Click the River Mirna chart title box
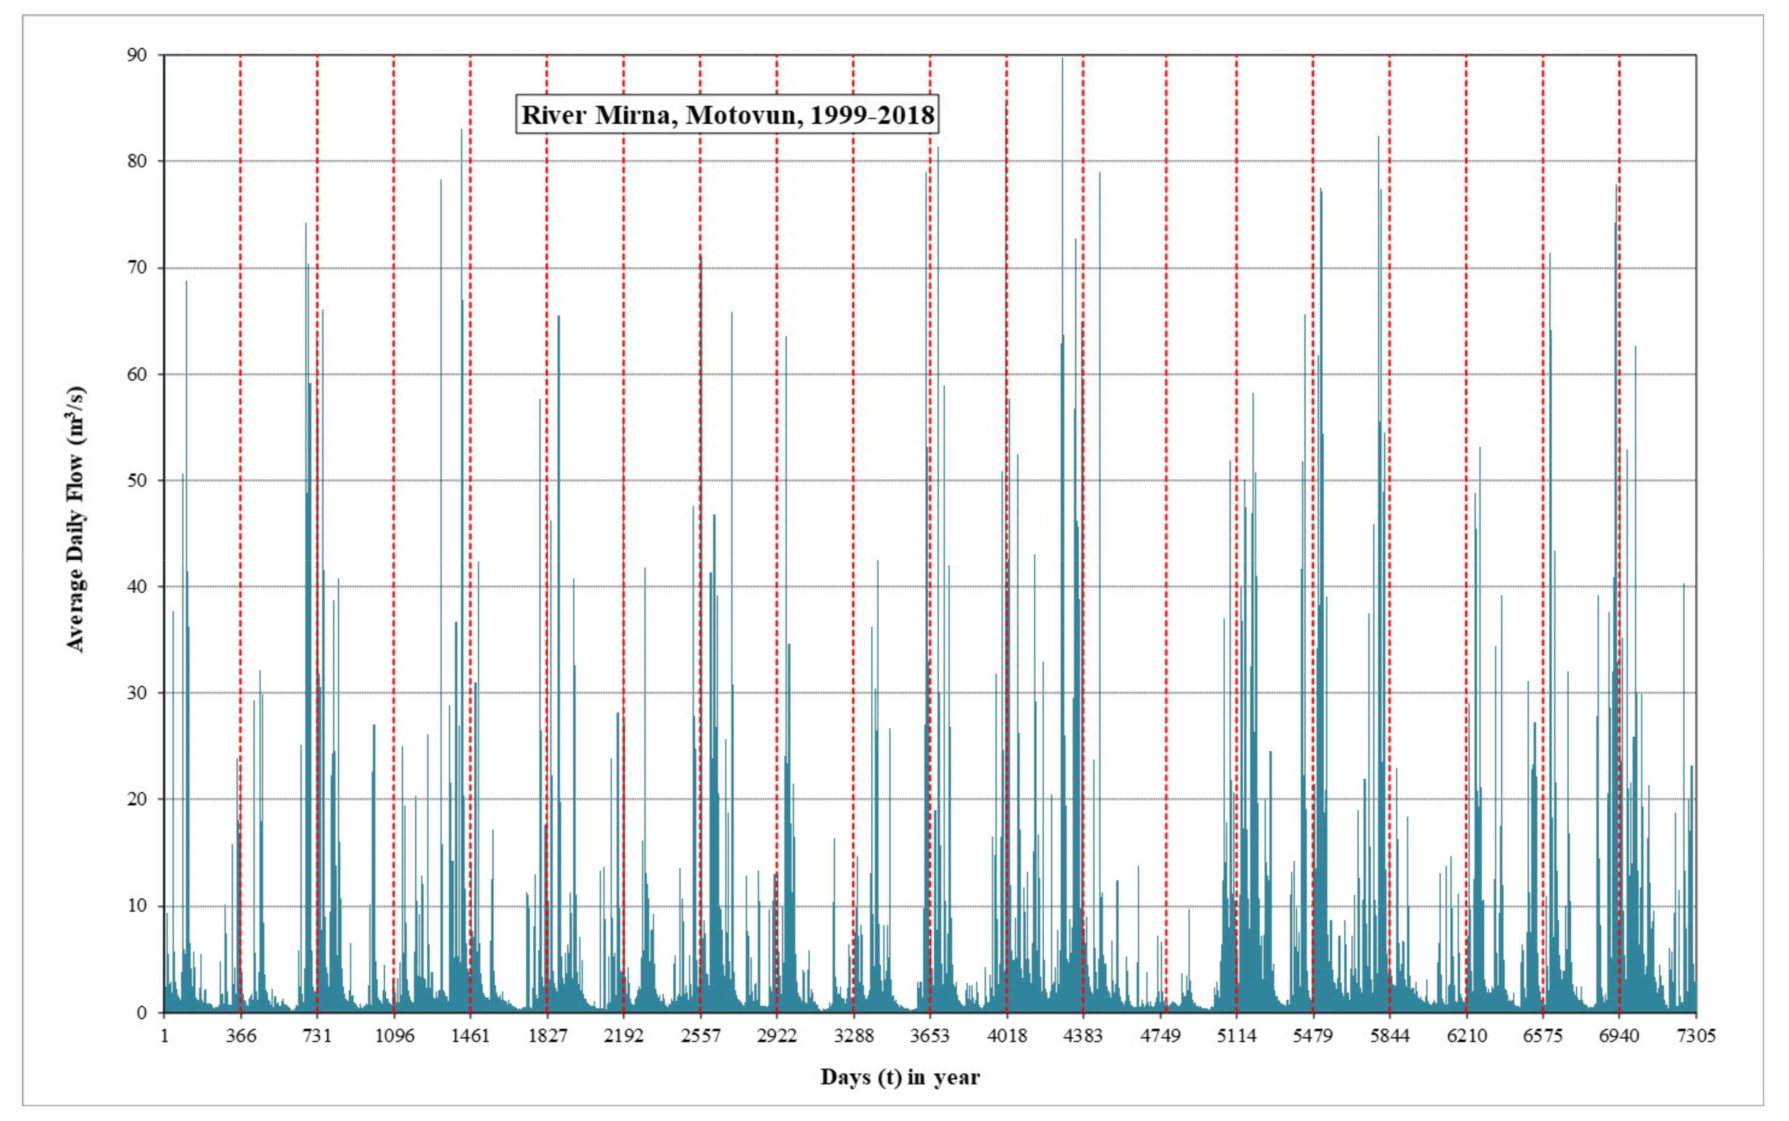 [727, 115]
